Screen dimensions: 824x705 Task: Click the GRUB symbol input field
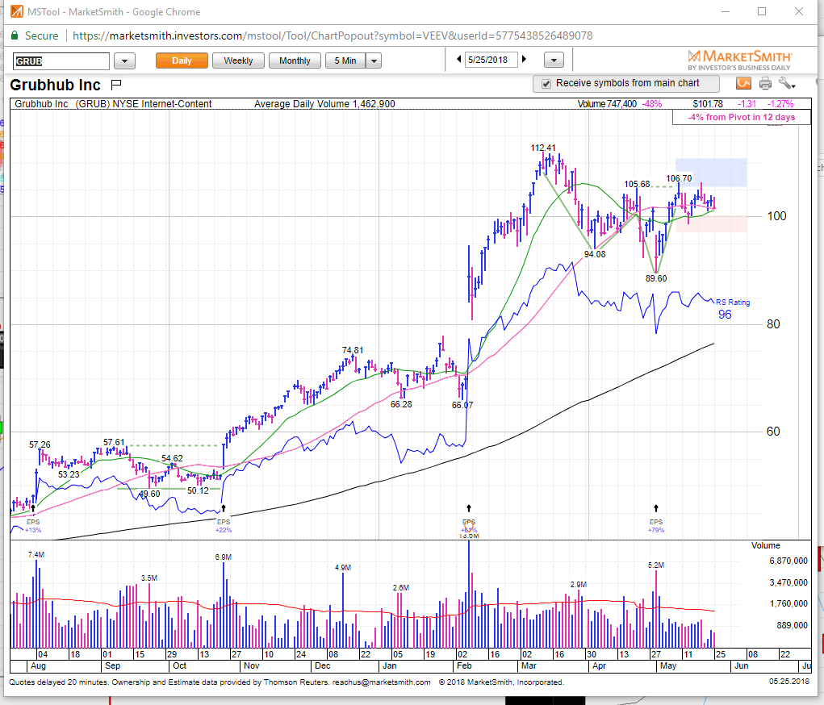61,61
